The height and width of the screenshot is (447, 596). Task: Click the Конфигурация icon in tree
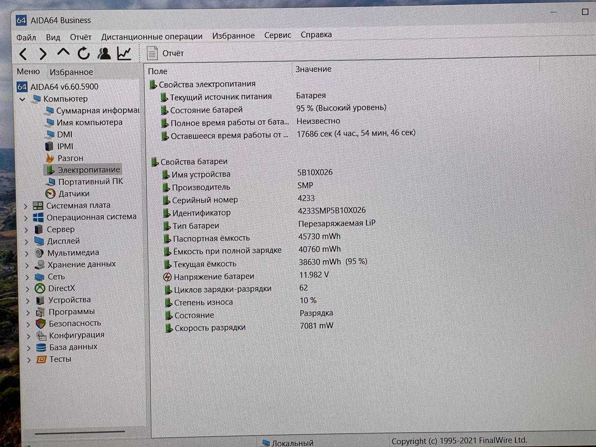tap(41, 335)
